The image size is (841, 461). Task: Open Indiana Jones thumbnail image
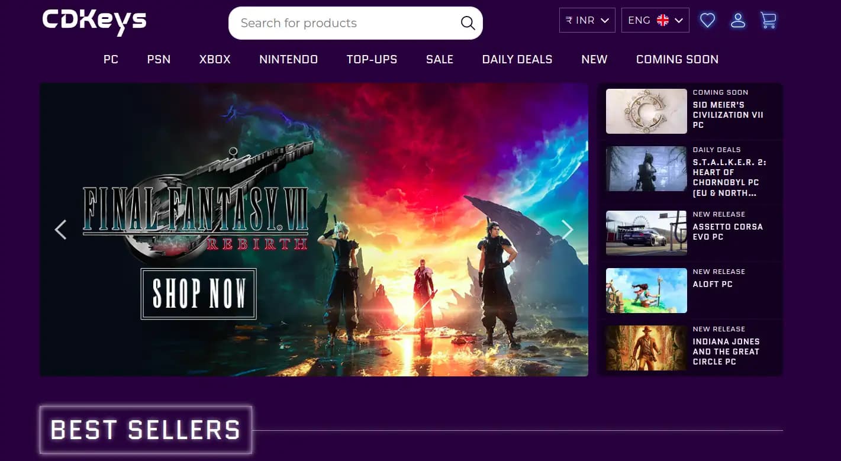pyautogui.click(x=646, y=348)
